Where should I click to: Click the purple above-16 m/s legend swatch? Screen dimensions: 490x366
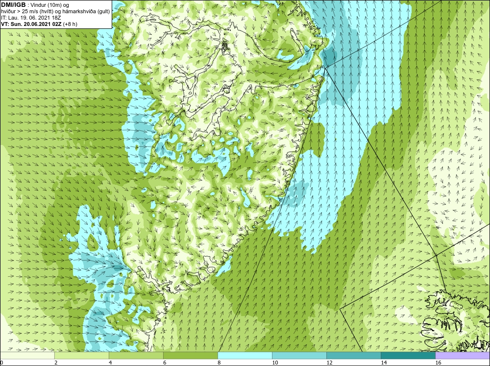463,355
